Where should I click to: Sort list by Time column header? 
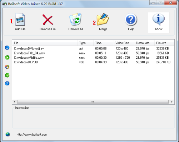(x=103, y=43)
